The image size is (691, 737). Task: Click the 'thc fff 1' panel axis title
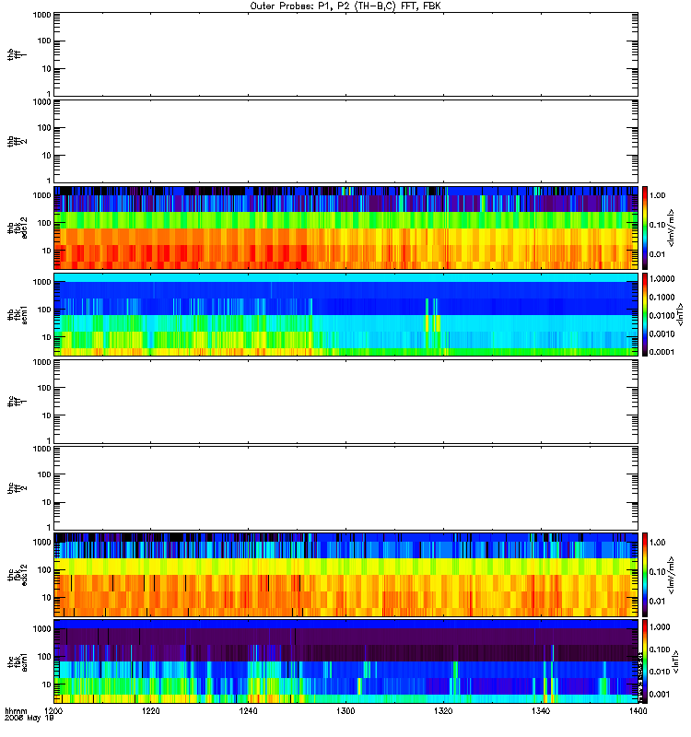[17, 402]
